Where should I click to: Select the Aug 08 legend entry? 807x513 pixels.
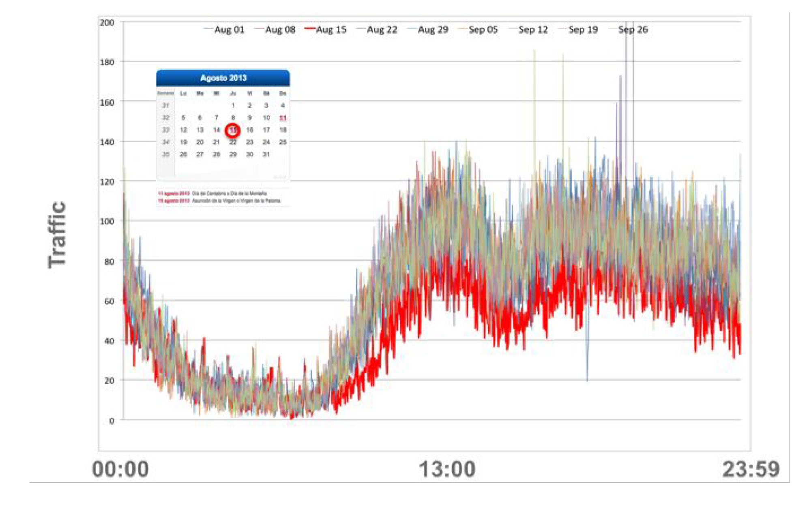click(275, 30)
